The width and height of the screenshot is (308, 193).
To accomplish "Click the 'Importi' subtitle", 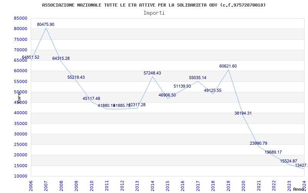I will [x=154, y=13].
